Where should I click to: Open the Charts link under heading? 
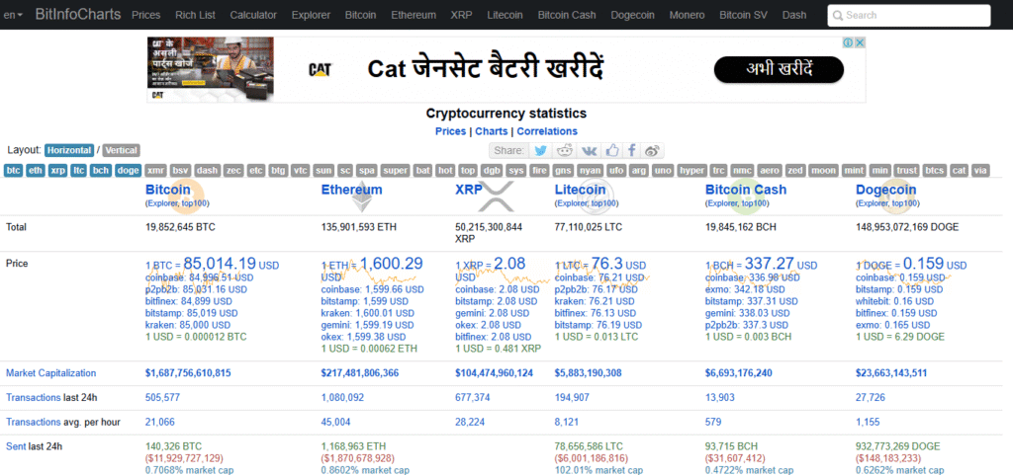pyautogui.click(x=491, y=130)
